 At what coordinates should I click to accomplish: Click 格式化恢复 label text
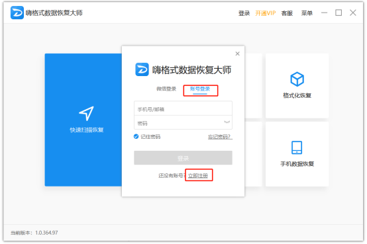[297, 95]
